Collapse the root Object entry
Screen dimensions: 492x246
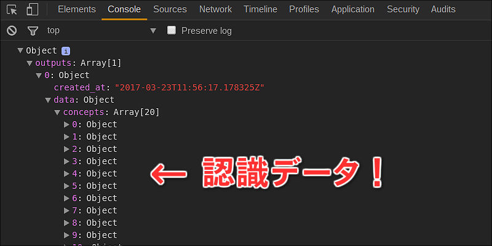point(20,50)
